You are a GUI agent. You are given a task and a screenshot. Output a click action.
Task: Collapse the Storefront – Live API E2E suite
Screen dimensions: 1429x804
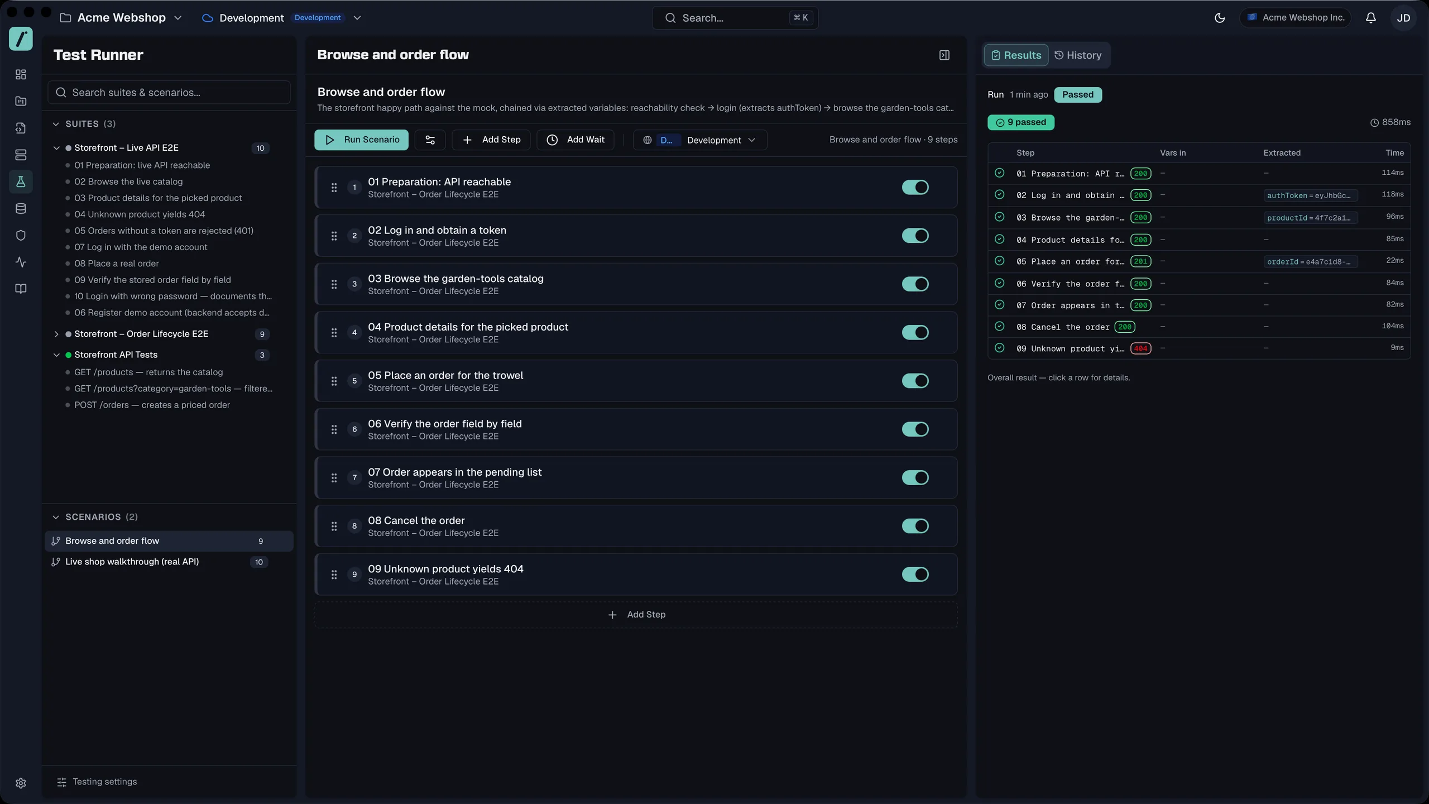coord(56,148)
